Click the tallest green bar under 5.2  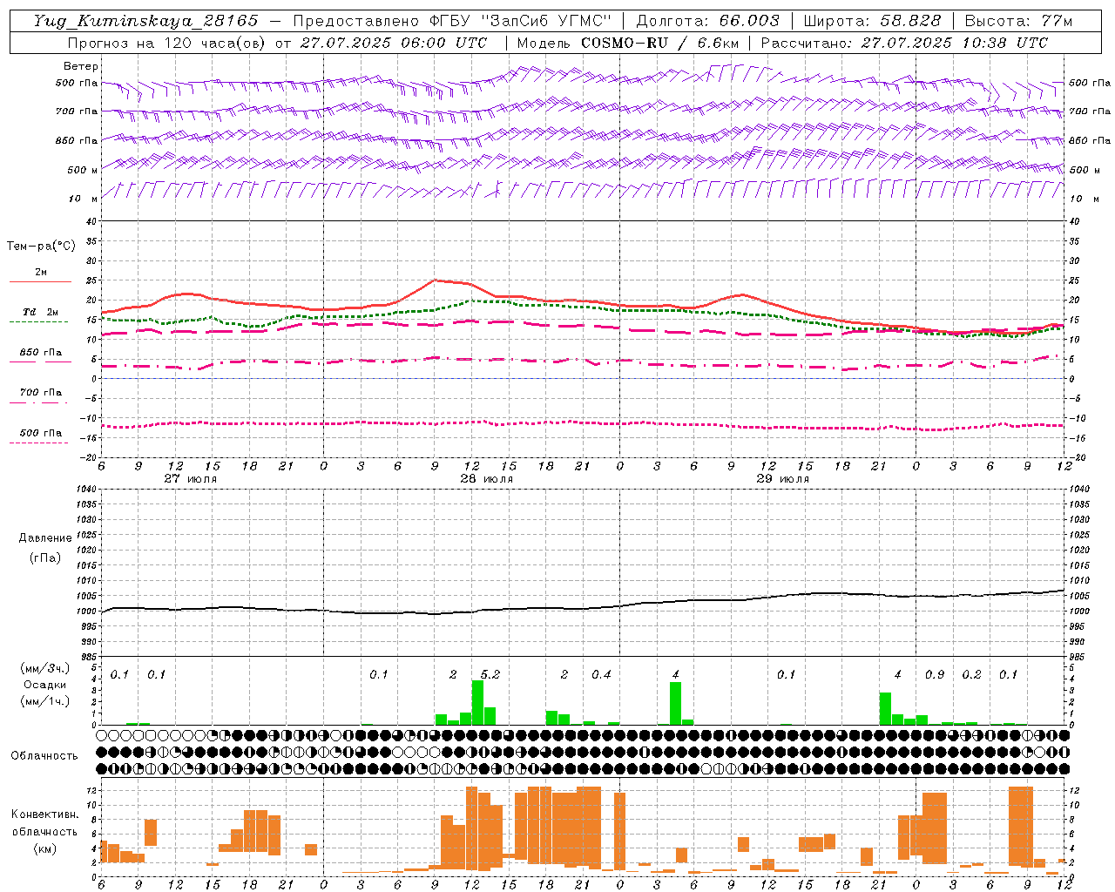pos(477,702)
